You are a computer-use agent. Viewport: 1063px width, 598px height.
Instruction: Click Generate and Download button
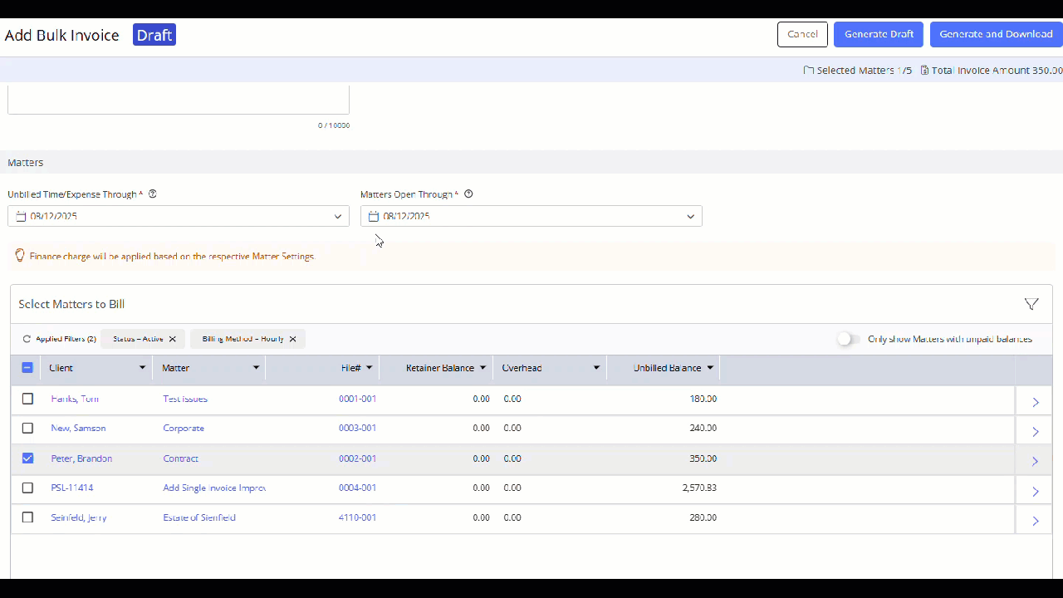(x=996, y=34)
